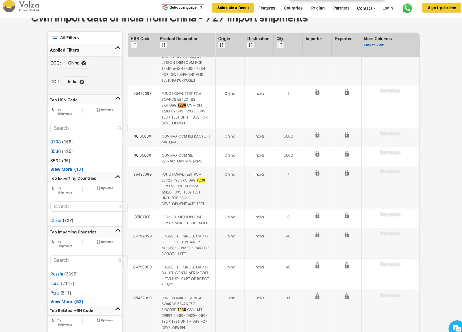
Task: Open the Select Language dropdown
Action: pos(183,7)
